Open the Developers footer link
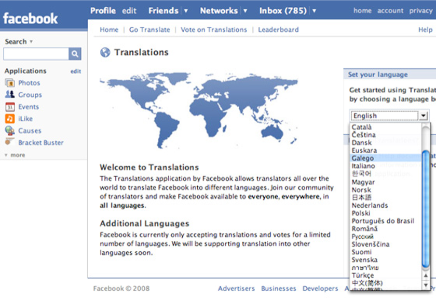Image resolution: width=436 pixels, height=303 pixels. pos(320,288)
